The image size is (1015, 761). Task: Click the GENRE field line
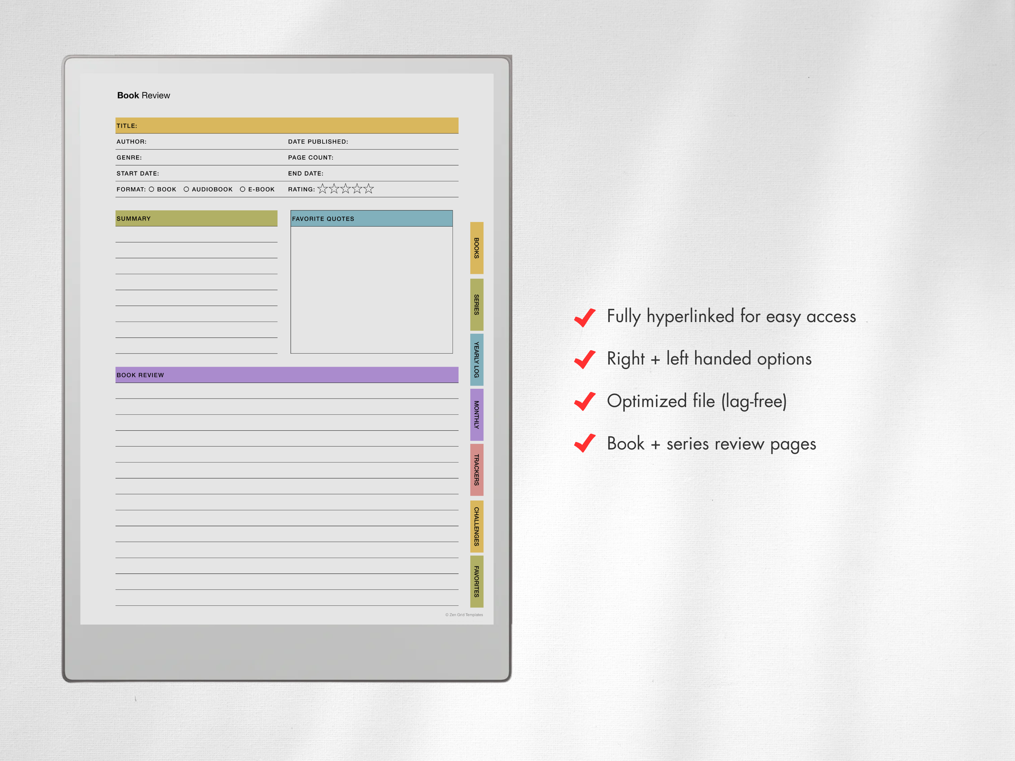click(201, 157)
